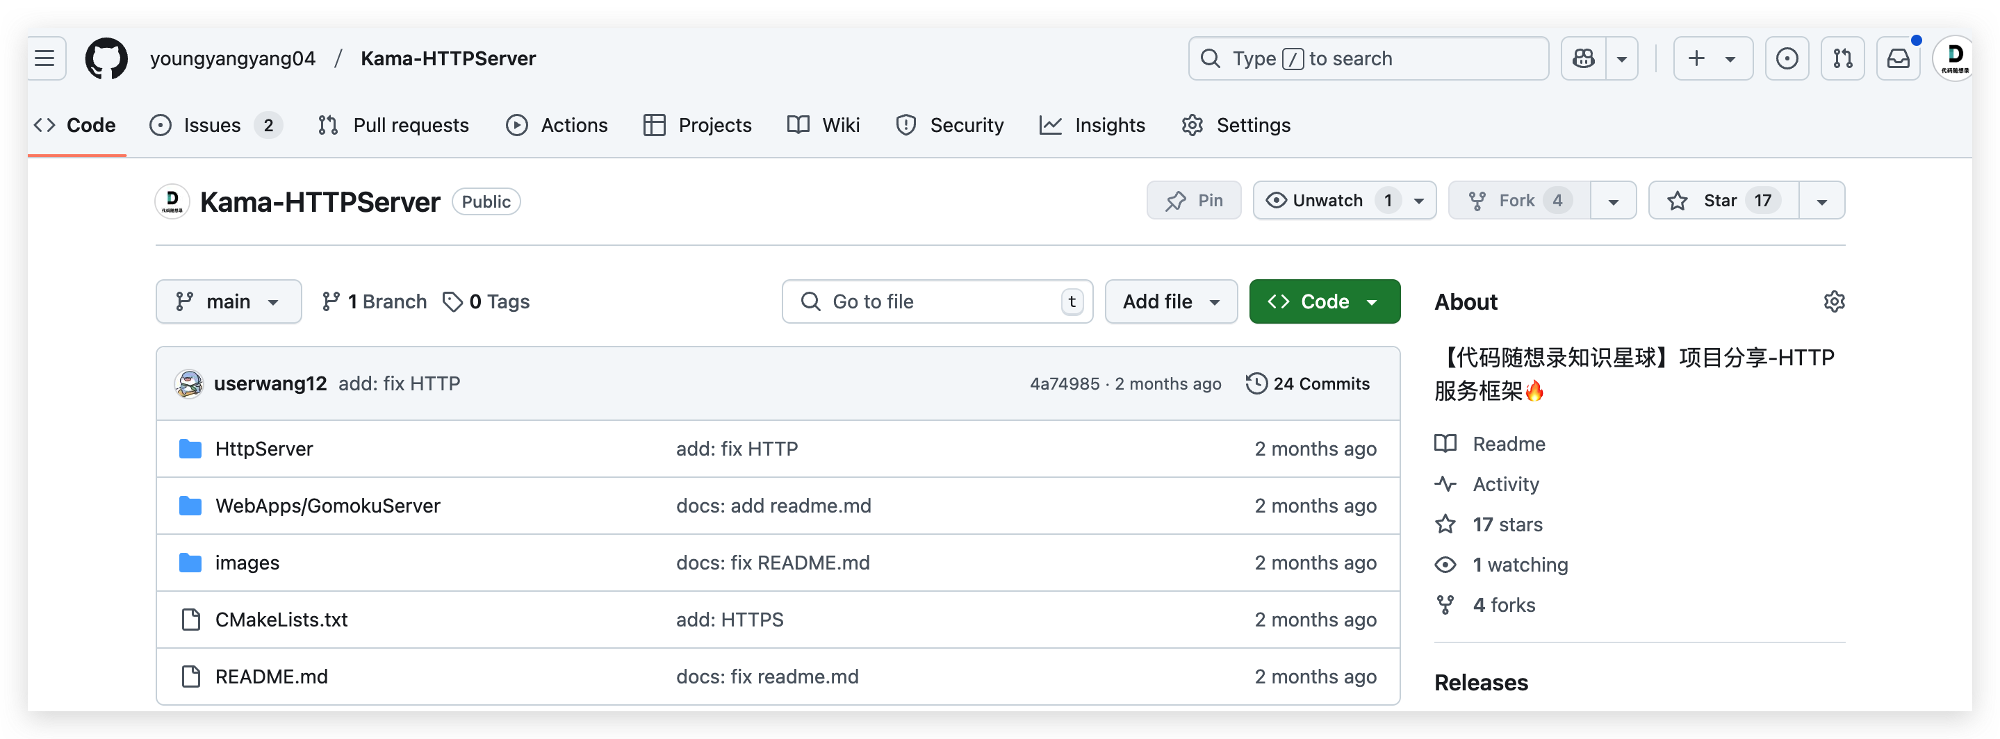The height and width of the screenshot is (739, 2000).
Task: Open README.md file
Action: [271, 676]
